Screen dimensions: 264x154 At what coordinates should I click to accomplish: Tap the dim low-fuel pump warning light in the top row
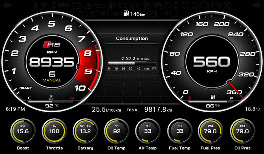click(x=112, y=5)
